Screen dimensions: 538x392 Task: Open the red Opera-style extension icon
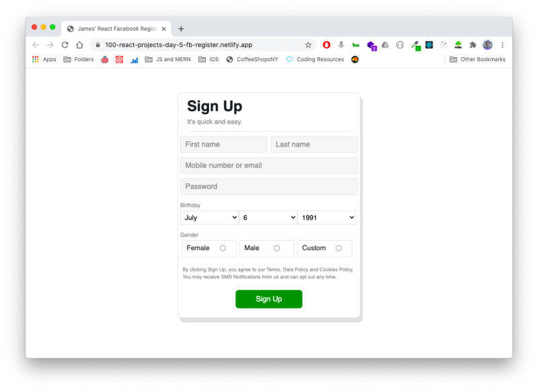pyautogui.click(x=326, y=45)
